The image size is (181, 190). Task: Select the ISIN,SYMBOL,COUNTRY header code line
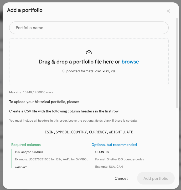point(89,132)
